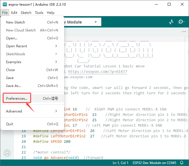This screenshot has height=166, width=189.
Task: Open the board selector dropdown arrow
Action: (96, 22)
